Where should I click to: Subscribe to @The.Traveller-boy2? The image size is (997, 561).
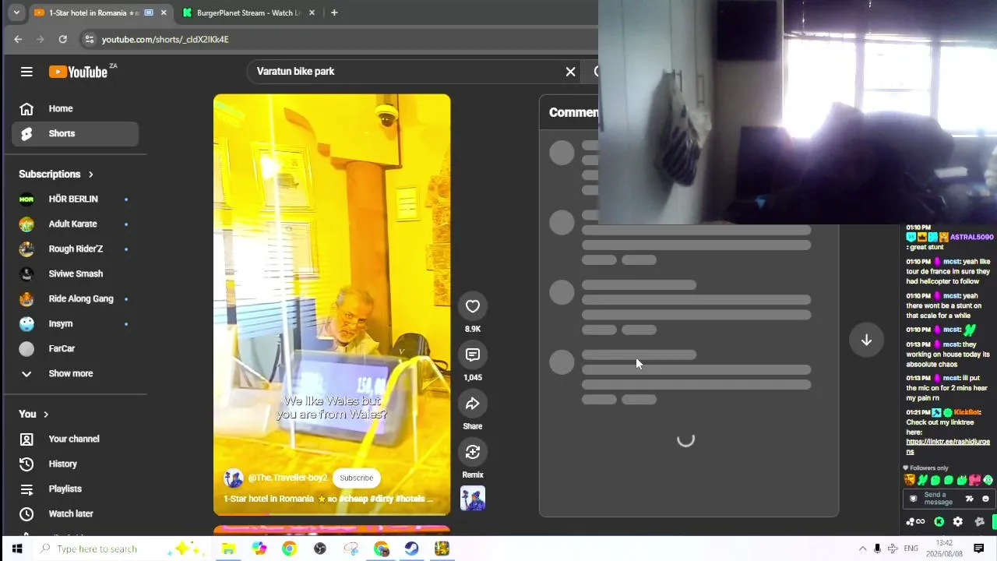click(356, 478)
